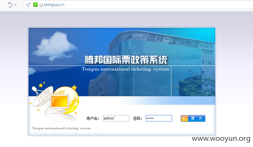Focus the 密码 password input field
This screenshot has height=147, width=253.
click(x=159, y=118)
